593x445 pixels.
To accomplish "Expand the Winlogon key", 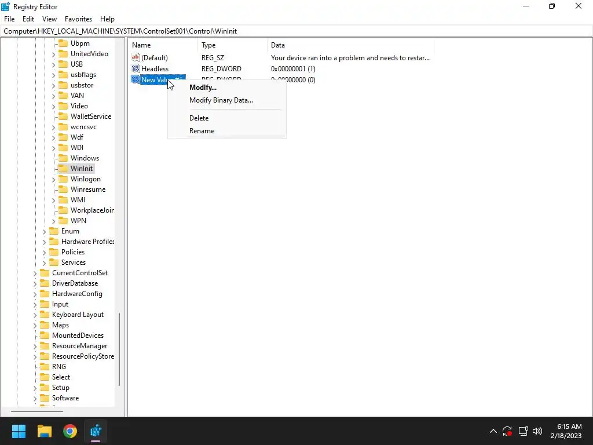I will tap(53, 180).
